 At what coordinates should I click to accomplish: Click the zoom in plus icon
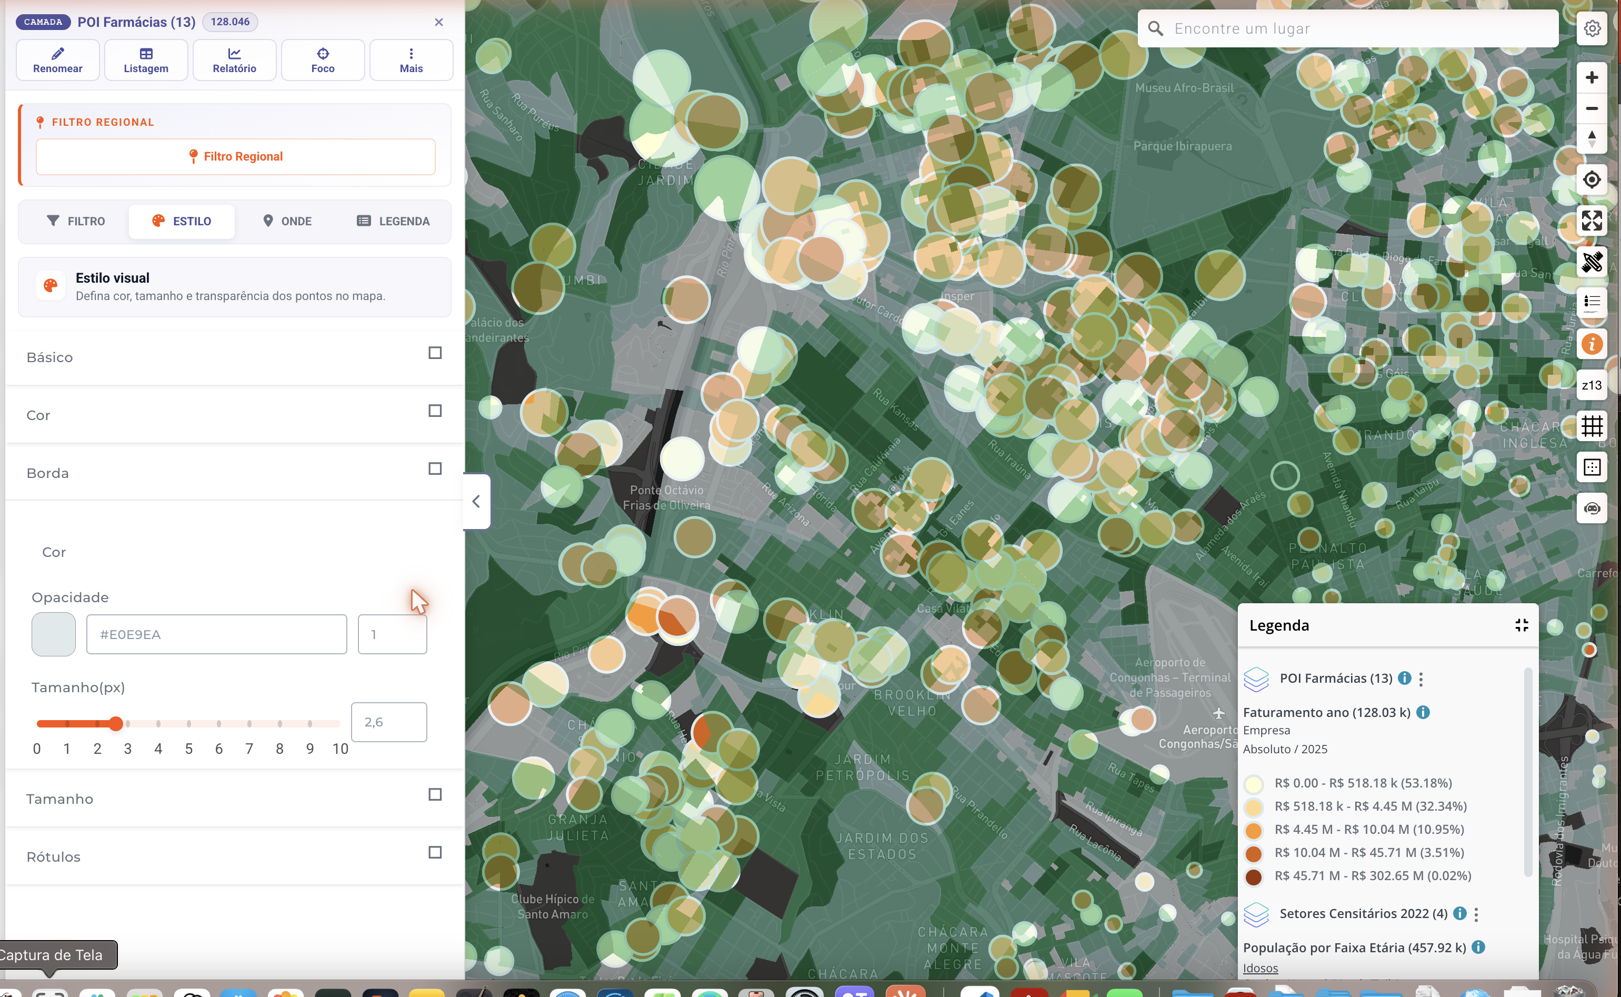tap(1592, 77)
